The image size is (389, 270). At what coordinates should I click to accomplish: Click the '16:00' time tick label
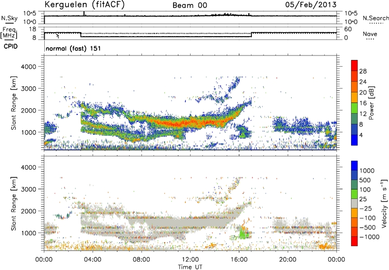239,260
